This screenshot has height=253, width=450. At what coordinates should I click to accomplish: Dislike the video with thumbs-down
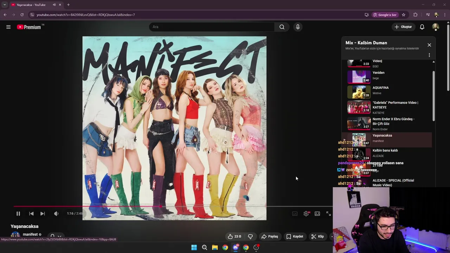click(x=250, y=236)
